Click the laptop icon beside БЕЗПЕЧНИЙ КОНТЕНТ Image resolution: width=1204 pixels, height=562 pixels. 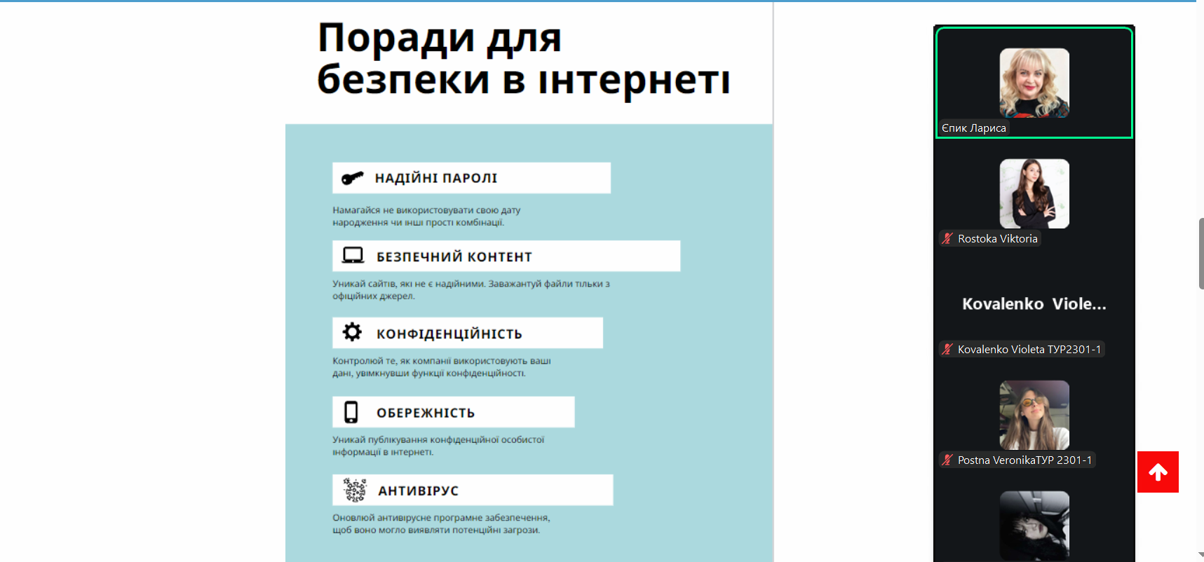coord(353,256)
